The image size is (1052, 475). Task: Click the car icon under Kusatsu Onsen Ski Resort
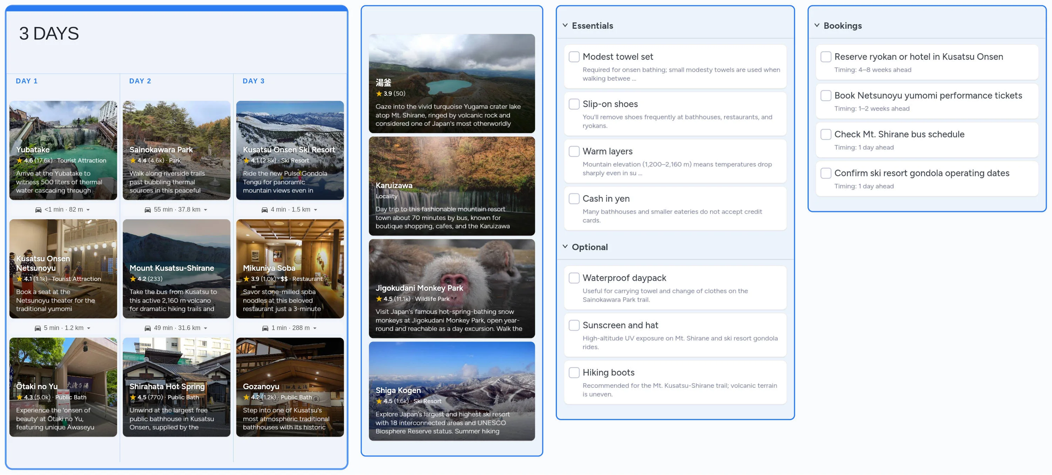click(265, 209)
